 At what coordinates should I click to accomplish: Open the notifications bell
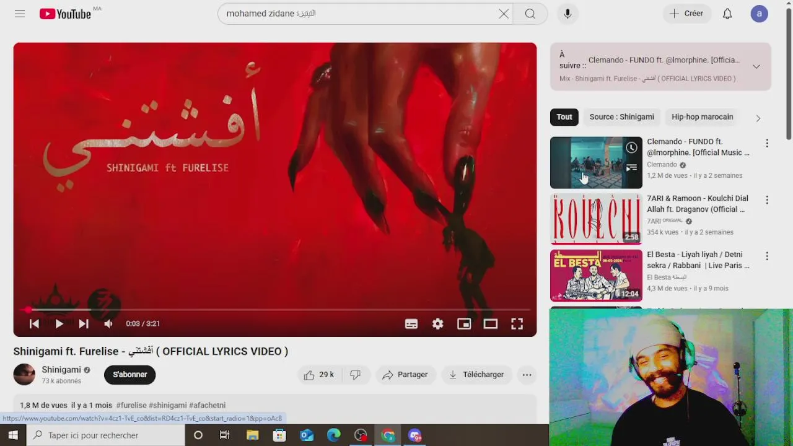(x=727, y=14)
